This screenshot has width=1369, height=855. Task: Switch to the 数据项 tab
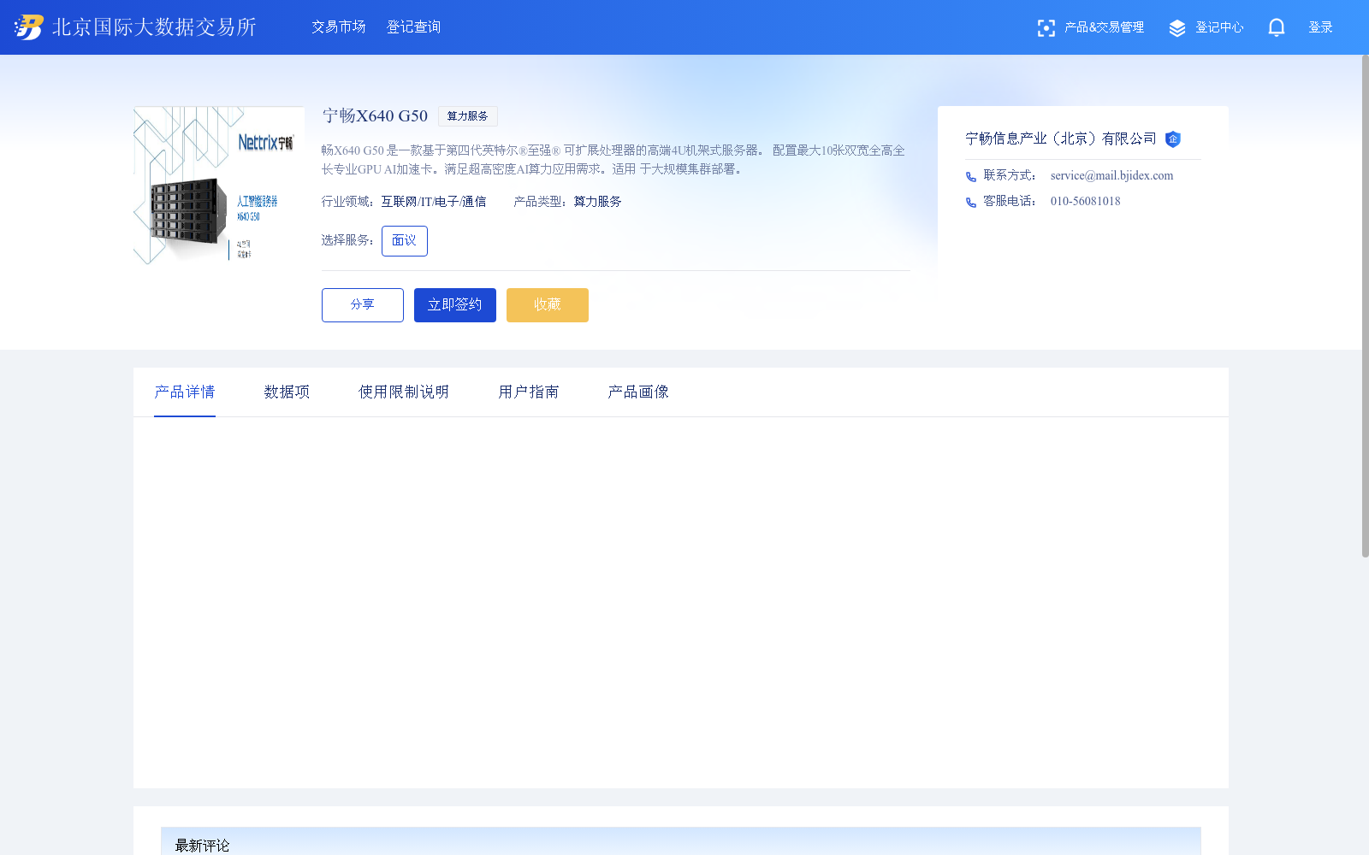pos(287,392)
